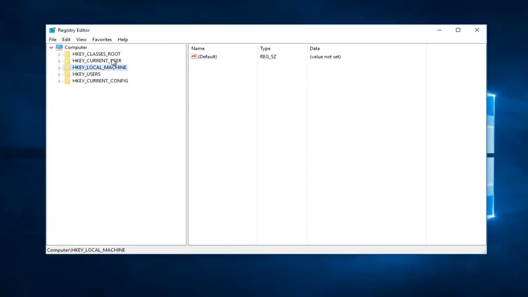Click the HKEY_CLASSES_ROOT folder icon

tap(67, 54)
